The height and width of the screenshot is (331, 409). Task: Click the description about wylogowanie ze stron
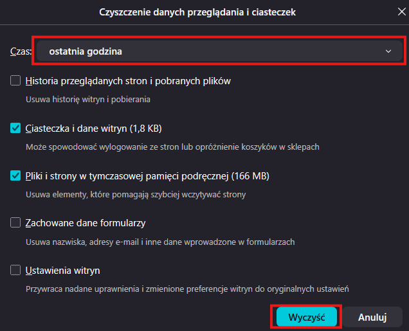pos(173,147)
